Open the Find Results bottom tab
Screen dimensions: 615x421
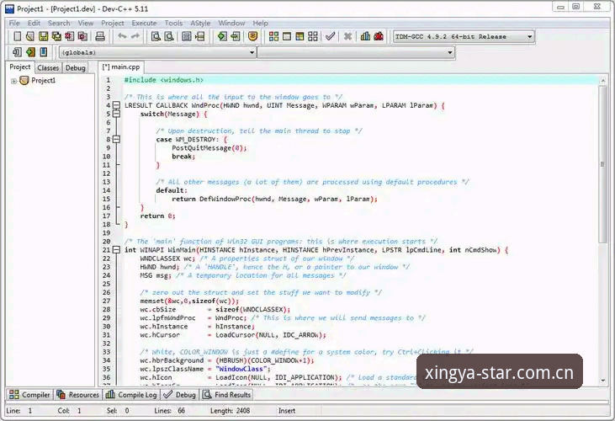coord(226,395)
